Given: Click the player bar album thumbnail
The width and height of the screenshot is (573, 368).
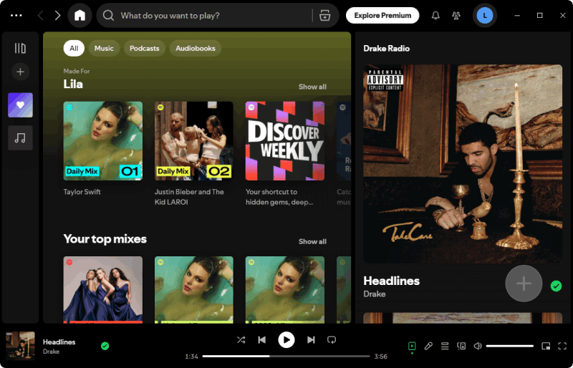Looking at the screenshot, I should (x=21, y=346).
